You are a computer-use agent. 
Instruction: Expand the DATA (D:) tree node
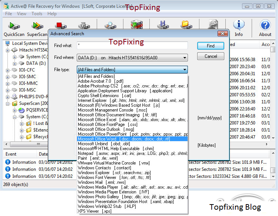point(14,64)
